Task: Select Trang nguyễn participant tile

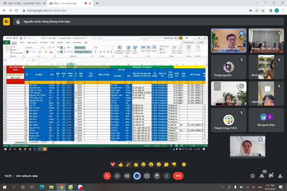Action: tap(229, 67)
